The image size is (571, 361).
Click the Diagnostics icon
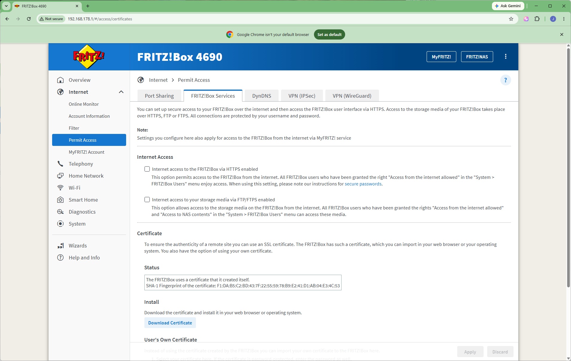click(61, 212)
